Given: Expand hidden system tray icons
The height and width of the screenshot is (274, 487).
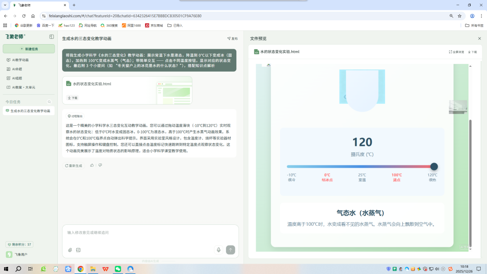Looking at the screenshot, I should tap(381, 269).
